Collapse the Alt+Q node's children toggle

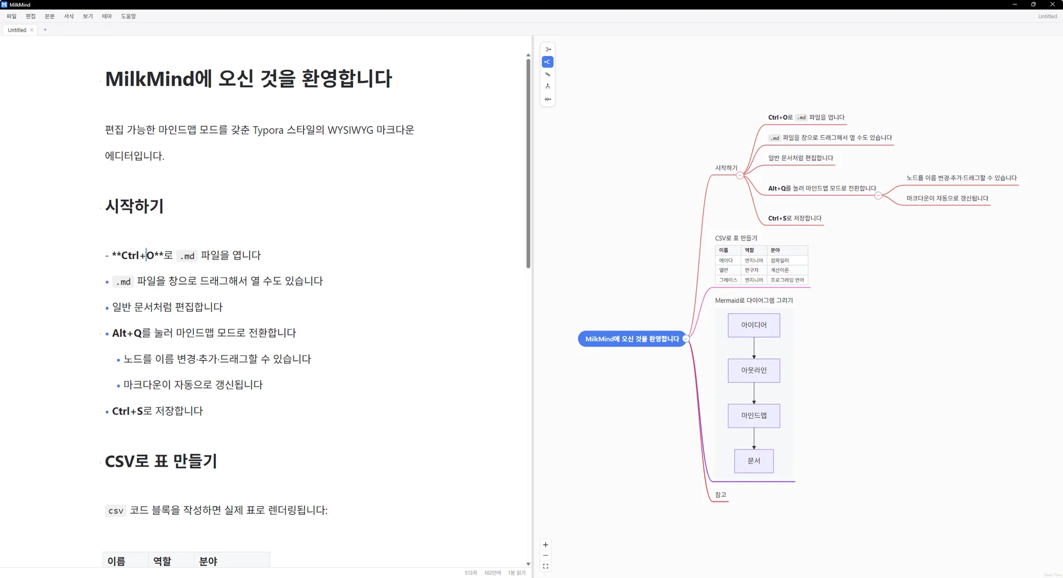click(x=878, y=196)
